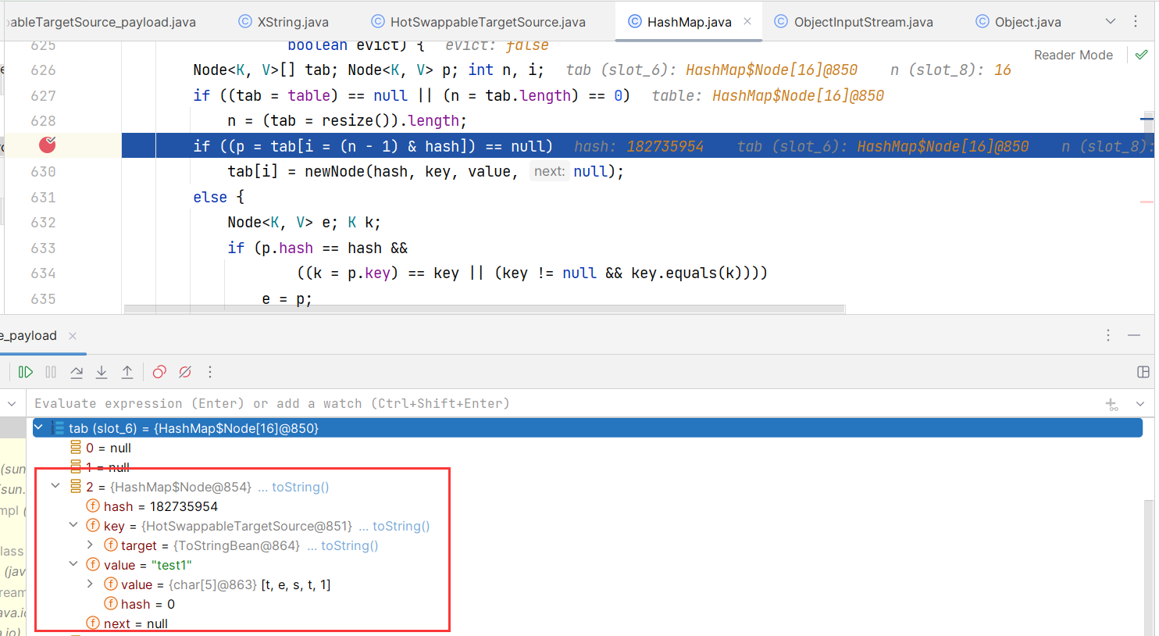Open View Breakpoints dialog icon
This screenshot has height=636, width=1159.
coord(159,373)
